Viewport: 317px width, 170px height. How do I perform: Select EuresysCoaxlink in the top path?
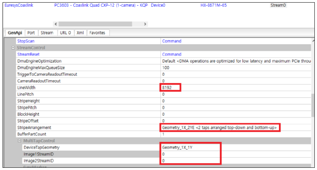pyautogui.click(x=19, y=5)
